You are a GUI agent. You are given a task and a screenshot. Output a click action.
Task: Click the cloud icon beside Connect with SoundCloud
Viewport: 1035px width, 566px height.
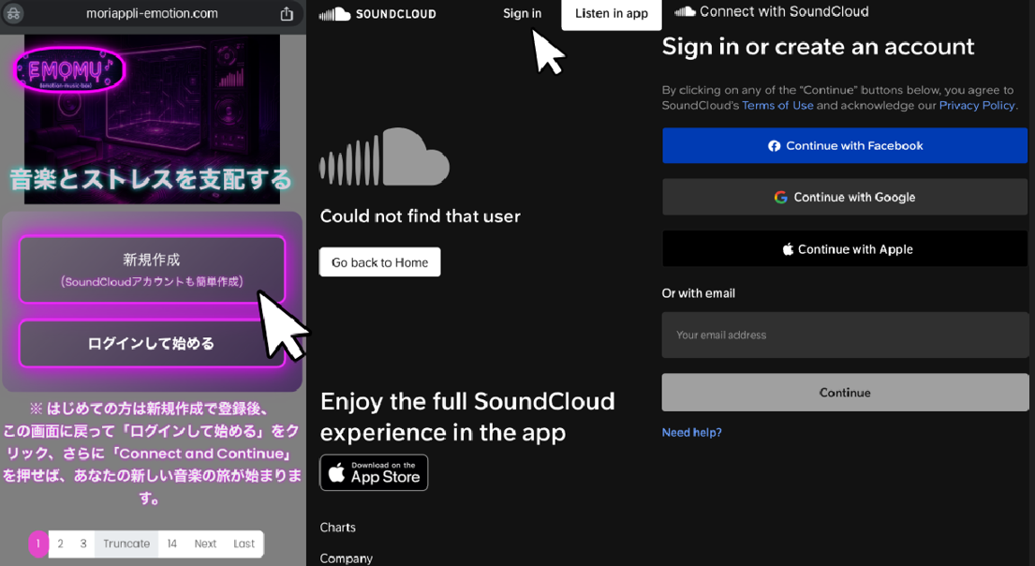[x=685, y=11]
